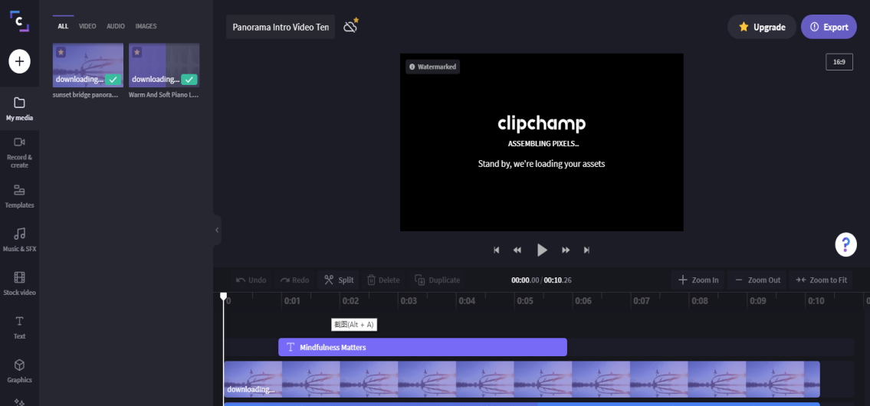Click the 0:02 mark on timeline ruler
The image size is (870, 406).
350,300
